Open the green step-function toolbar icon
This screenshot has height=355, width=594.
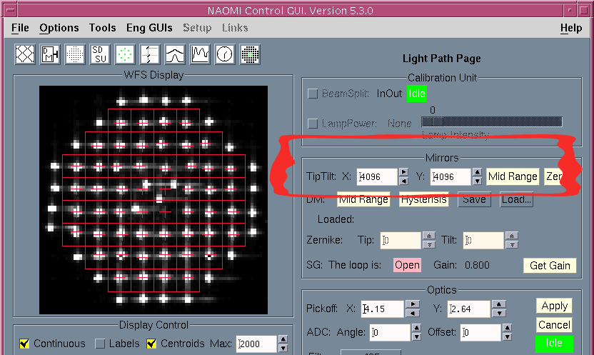coord(150,54)
